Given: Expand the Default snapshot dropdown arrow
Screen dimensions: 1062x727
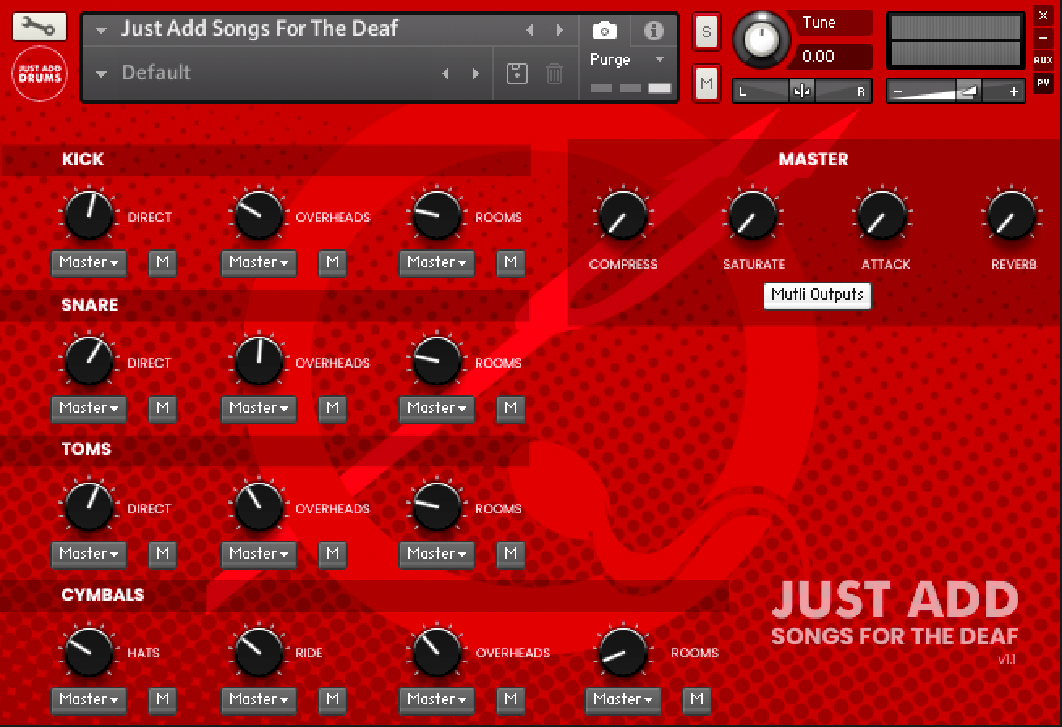Looking at the screenshot, I should coord(101,74).
